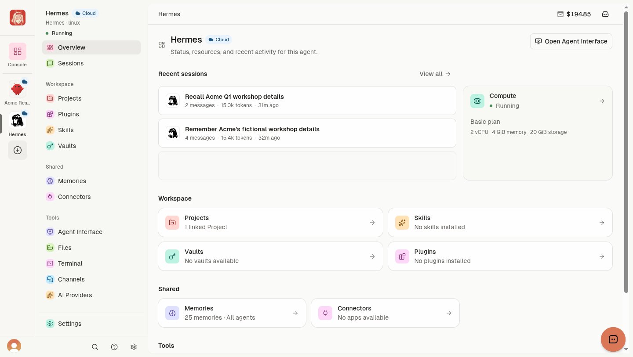Open Channels in sidebar Tools
This screenshot has width=633, height=357.
91,279
